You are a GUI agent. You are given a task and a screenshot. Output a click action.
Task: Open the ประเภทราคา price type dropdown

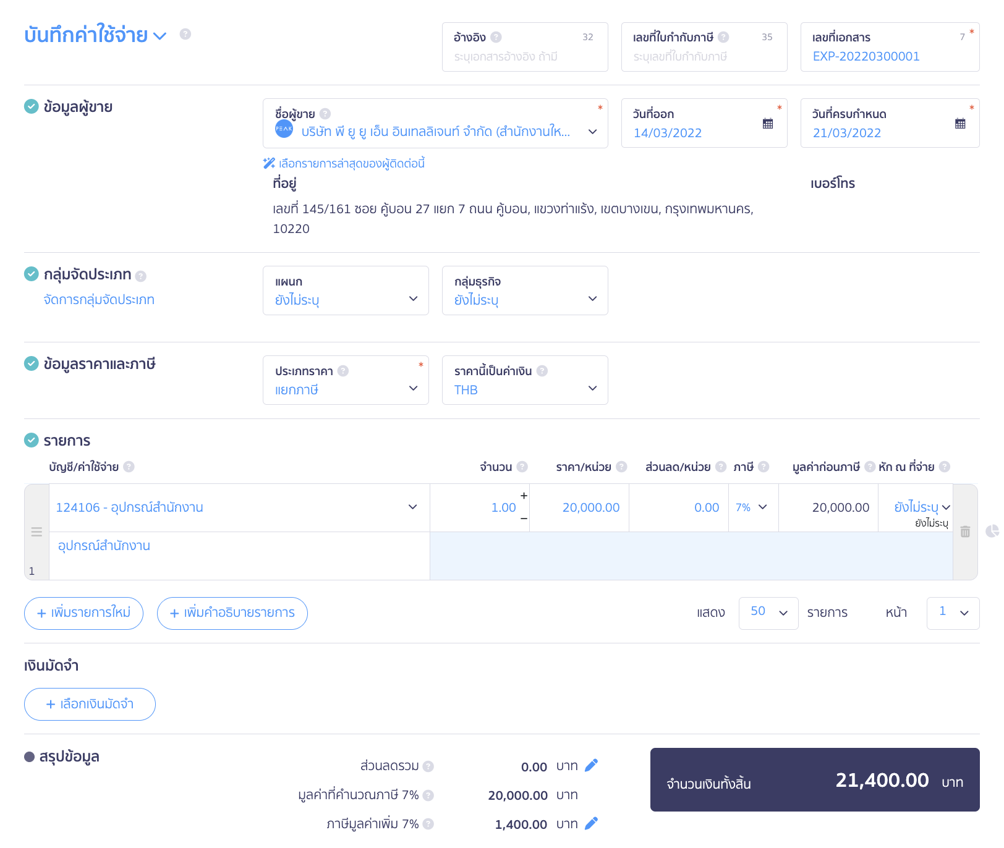[413, 388]
